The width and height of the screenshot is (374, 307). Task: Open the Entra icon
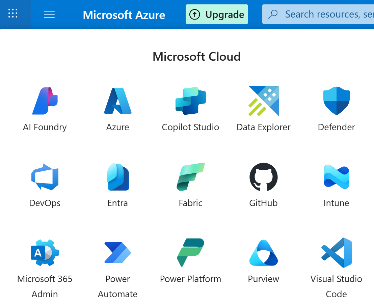(x=117, y=177)
